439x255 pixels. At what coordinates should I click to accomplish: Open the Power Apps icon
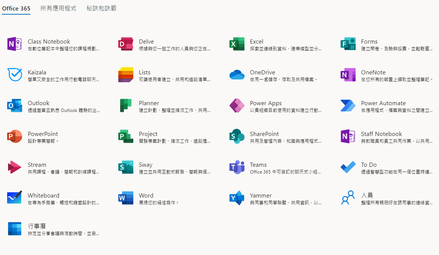(x=237, y=106)
